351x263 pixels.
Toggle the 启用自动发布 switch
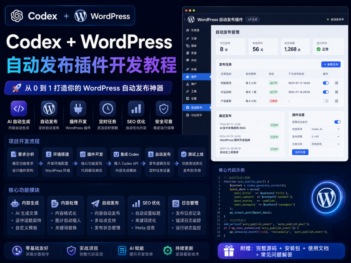pos(337,122)
